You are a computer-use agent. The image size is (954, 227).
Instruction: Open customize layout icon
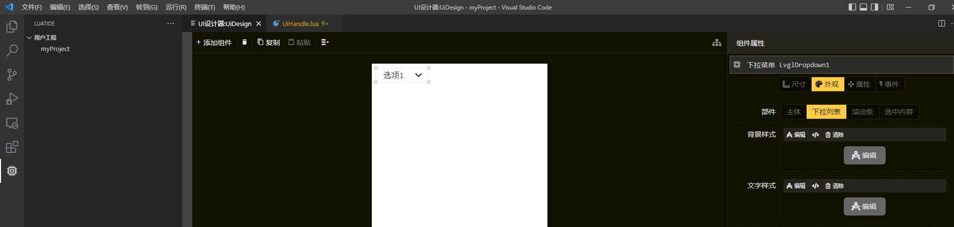point(891,7)
